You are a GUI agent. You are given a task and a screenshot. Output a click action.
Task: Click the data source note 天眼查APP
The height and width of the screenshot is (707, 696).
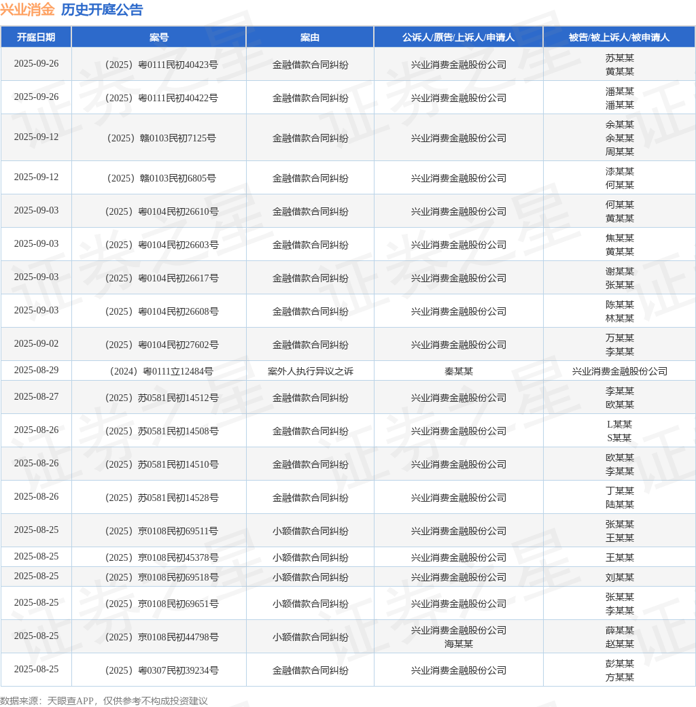tap(70, 701)
